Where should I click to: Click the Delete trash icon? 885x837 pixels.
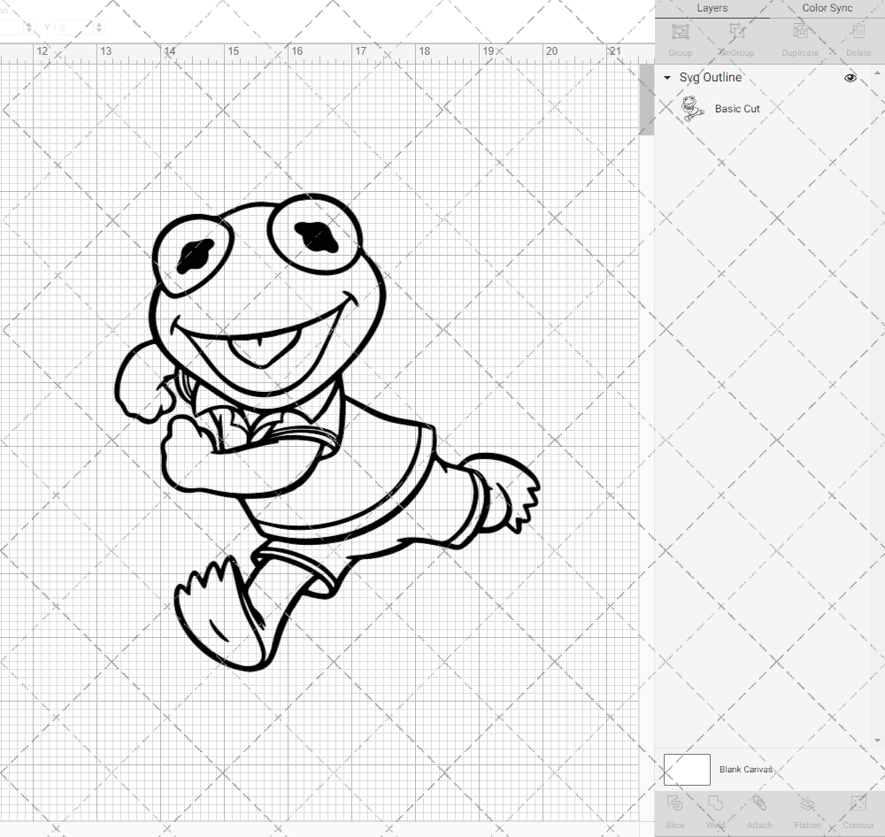coord(858,31)
